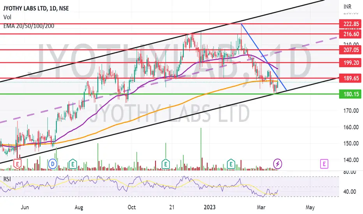Click the 160.00 price axis value
This screenshot has height=214, width=363.
tap(351, 127)
